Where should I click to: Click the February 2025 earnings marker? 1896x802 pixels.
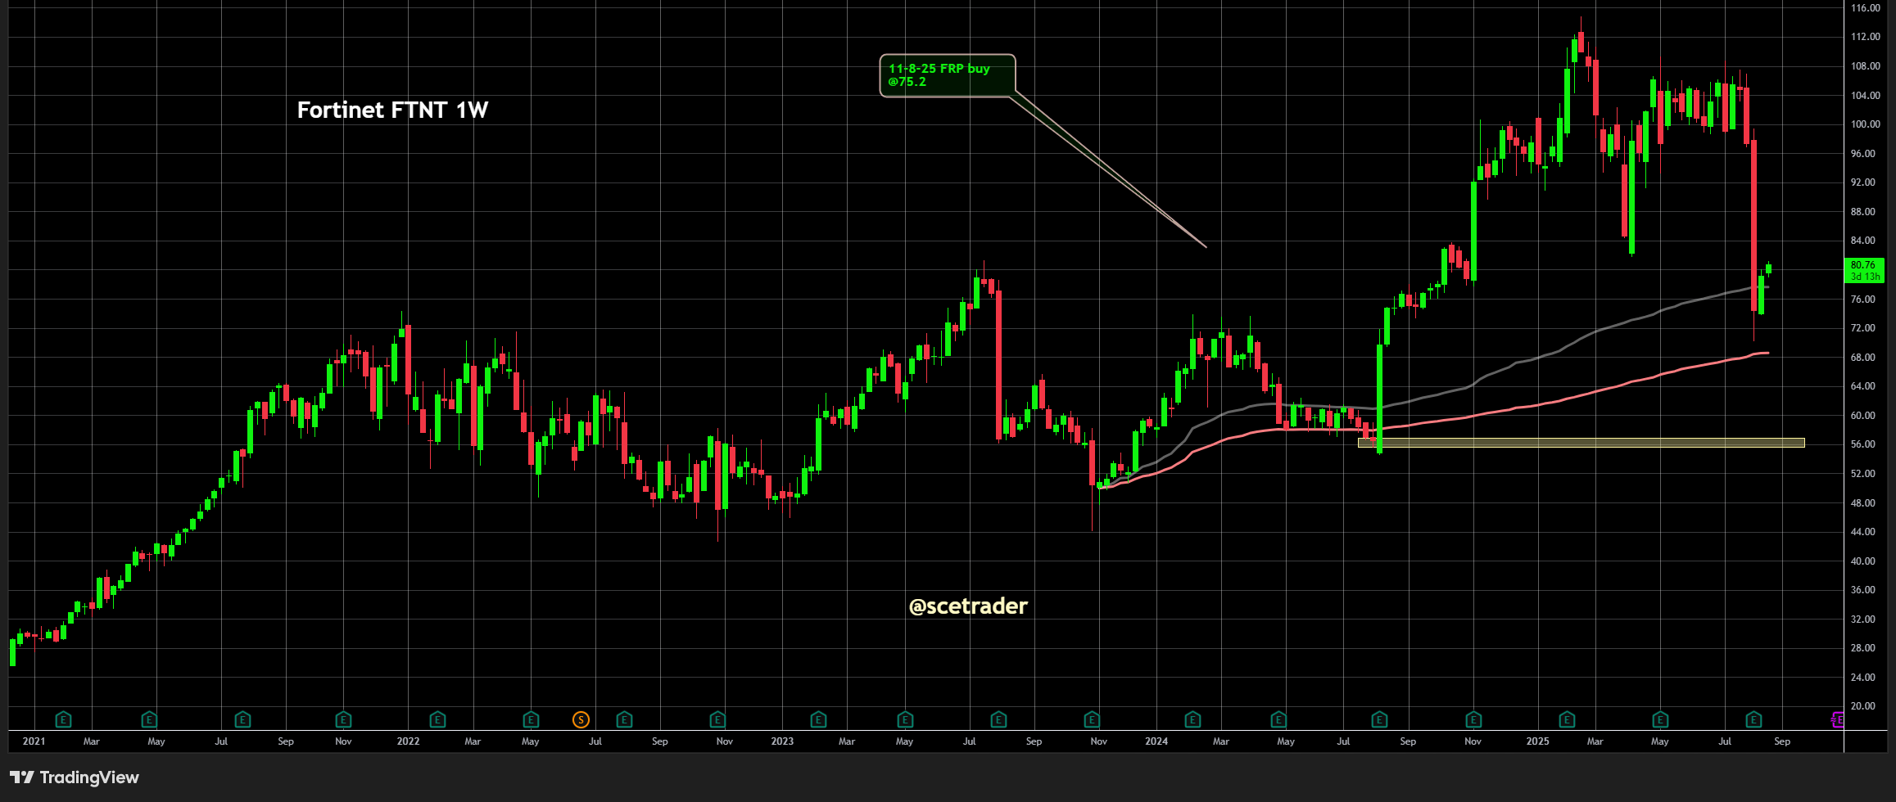click(1567, 720)
